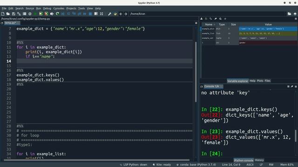This screenshot has height=167, width=298.
Task: Open the editor pane options menu
Action: pyautogui.click(x=196, y=23)
